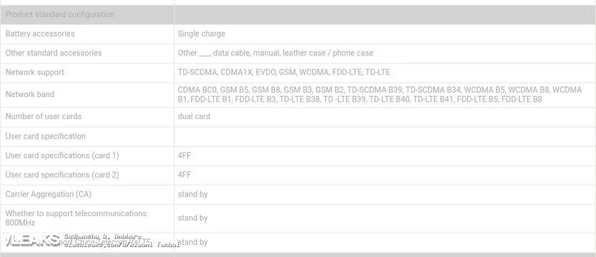Click the TD-SCDMA, CDMA1X network support value
Image resolution: width=596 pixels, height=257 pixels.
click(x=284, y=72)
